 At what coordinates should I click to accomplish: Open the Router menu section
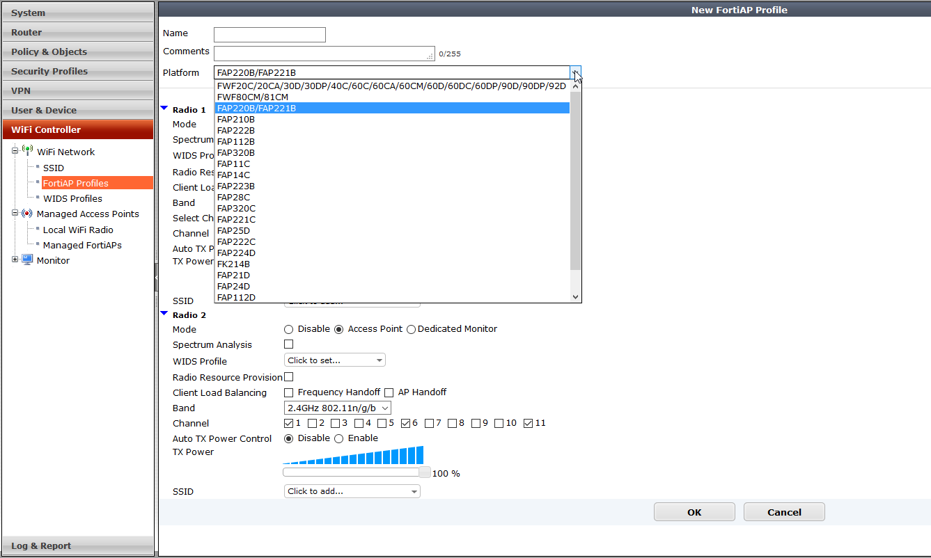77,32
